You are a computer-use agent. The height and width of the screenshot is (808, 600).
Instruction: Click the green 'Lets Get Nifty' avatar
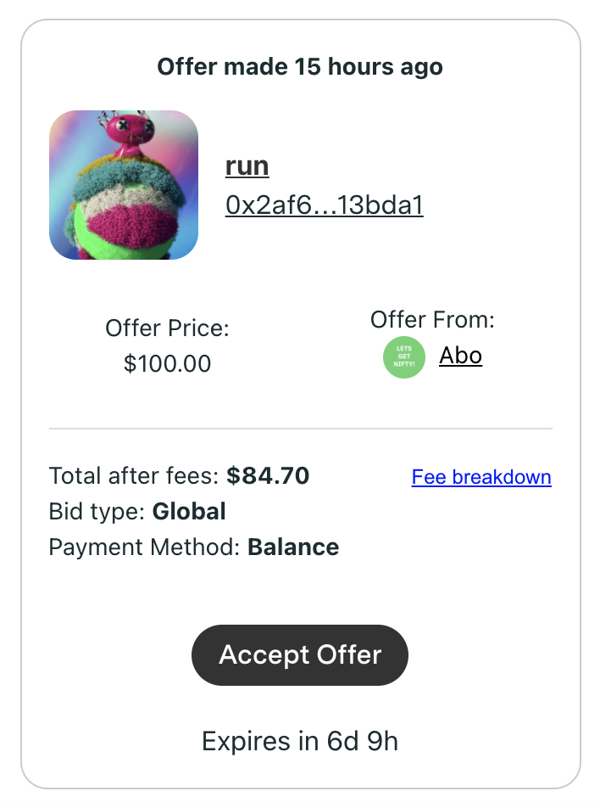[404, 357]
